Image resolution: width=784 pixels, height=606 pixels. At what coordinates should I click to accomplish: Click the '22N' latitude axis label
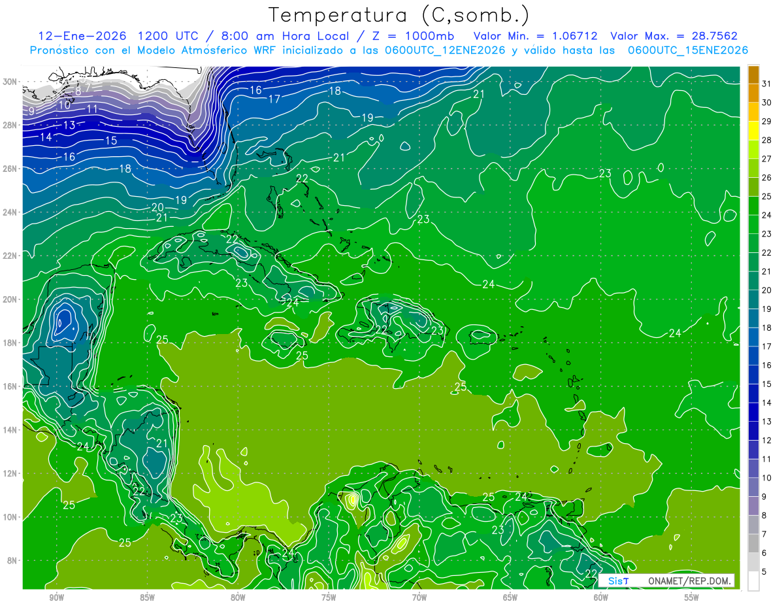coord(10,256)
